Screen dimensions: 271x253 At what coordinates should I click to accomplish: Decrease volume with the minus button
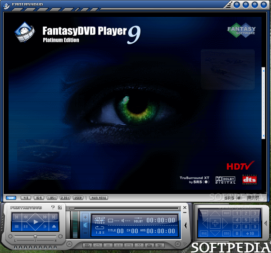click(x=85, y=233)
